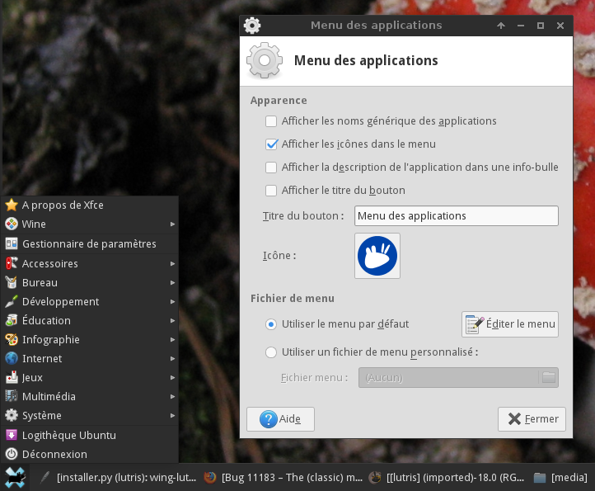This screenshot has width=595, height=491.
Task: Click the Xfce applications menu panel icon
Action: pos(15,477)
